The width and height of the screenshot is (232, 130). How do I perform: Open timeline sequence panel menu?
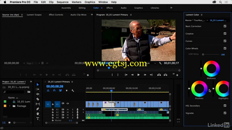[x=72, y=82]
